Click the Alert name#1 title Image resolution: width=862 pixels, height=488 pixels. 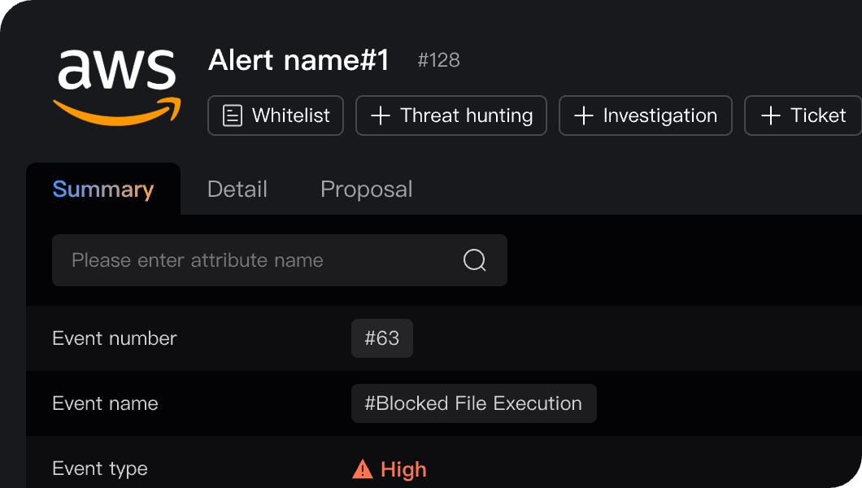click(298, 60)
